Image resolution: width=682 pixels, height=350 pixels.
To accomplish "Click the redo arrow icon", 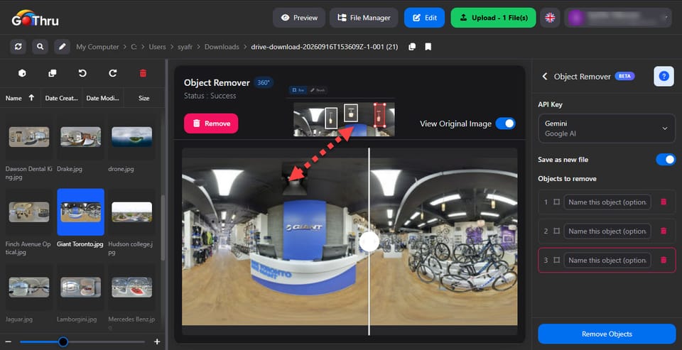I will point(113,73).
